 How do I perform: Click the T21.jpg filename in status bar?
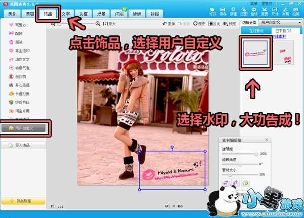[57, 206]
